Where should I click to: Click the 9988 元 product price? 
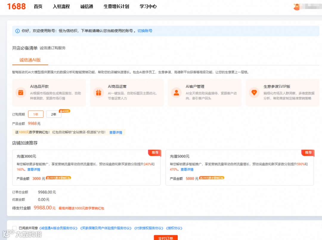coord(34,124)
